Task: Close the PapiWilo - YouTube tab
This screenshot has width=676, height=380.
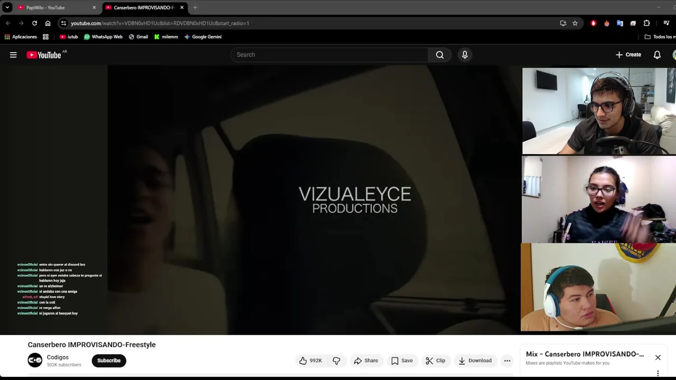Action: tap(94, 7)
